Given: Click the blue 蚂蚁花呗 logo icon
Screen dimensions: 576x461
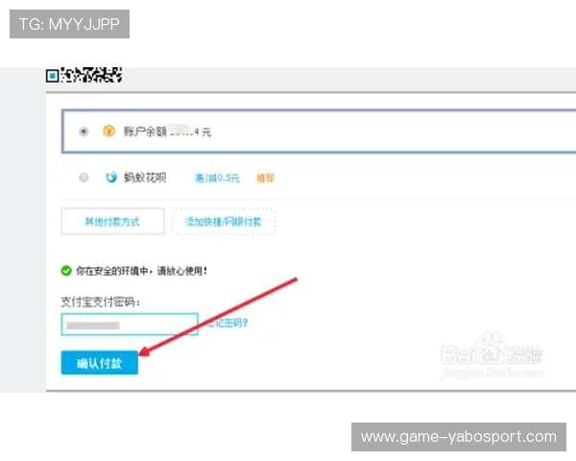Looking at the screenshot, I should point(111,177).
